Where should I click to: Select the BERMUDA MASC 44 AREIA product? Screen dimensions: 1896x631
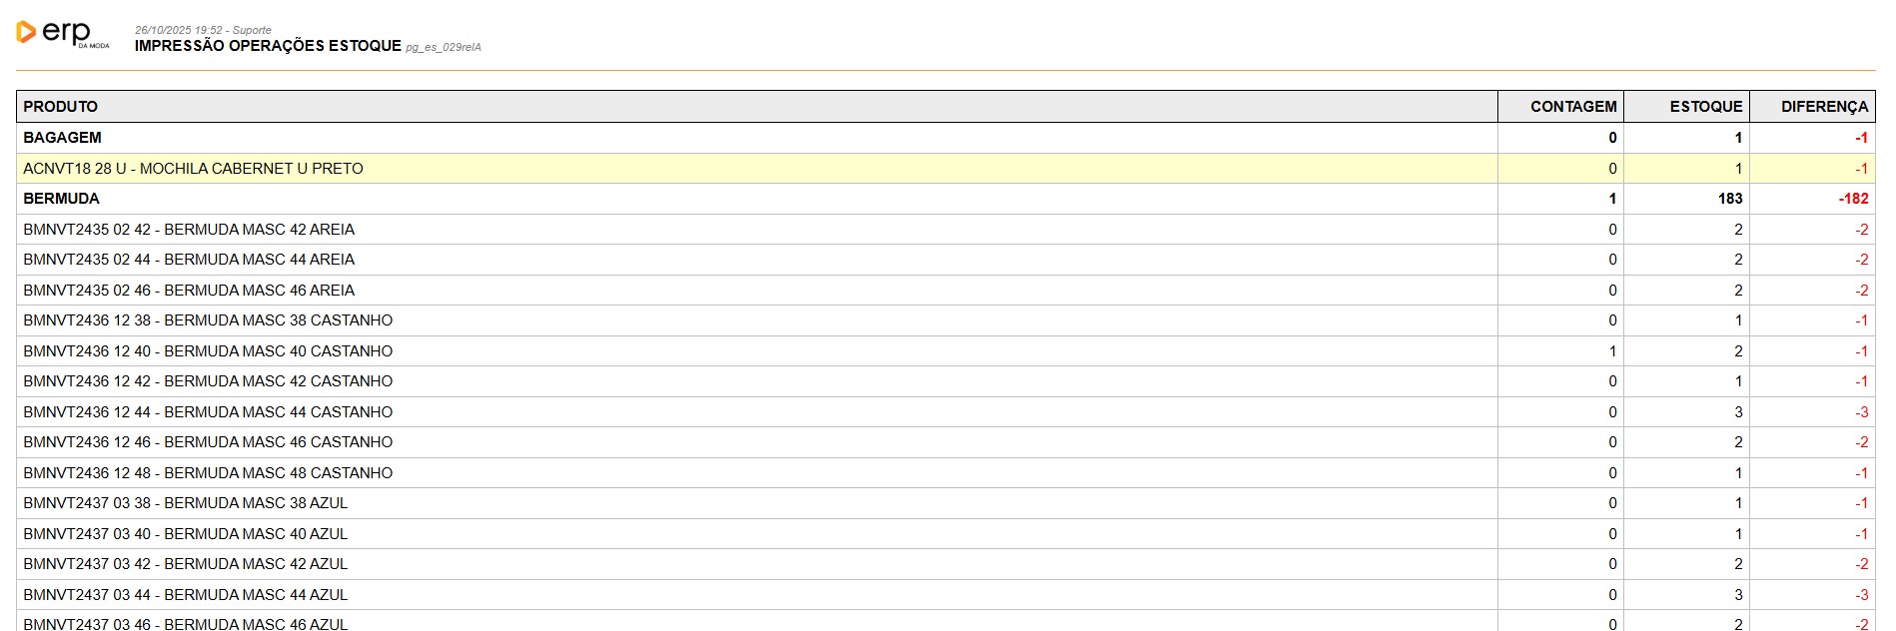pyautogui.click(x=189, y=260)
